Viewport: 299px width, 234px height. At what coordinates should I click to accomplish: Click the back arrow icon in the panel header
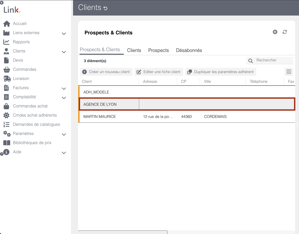click(275, 32)
